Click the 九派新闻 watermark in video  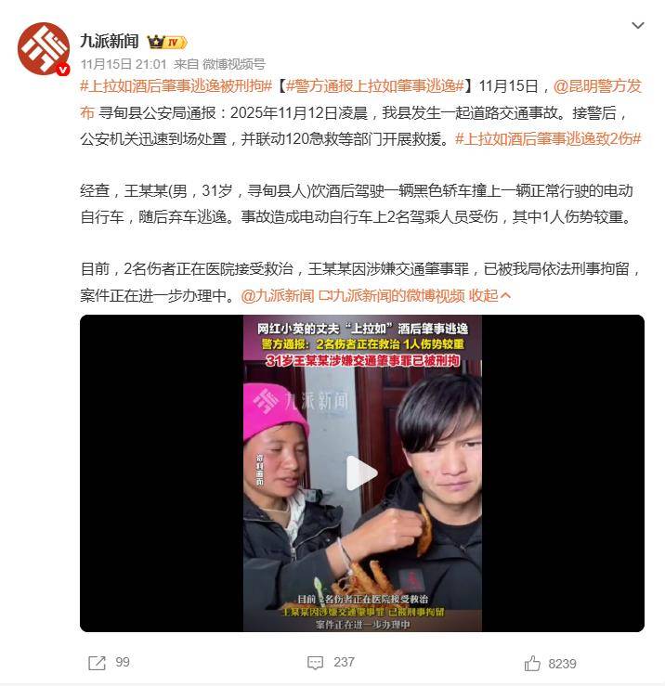click(x=301, y=400)
